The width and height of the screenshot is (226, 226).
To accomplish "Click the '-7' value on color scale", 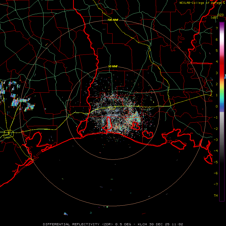I will 216,184.
